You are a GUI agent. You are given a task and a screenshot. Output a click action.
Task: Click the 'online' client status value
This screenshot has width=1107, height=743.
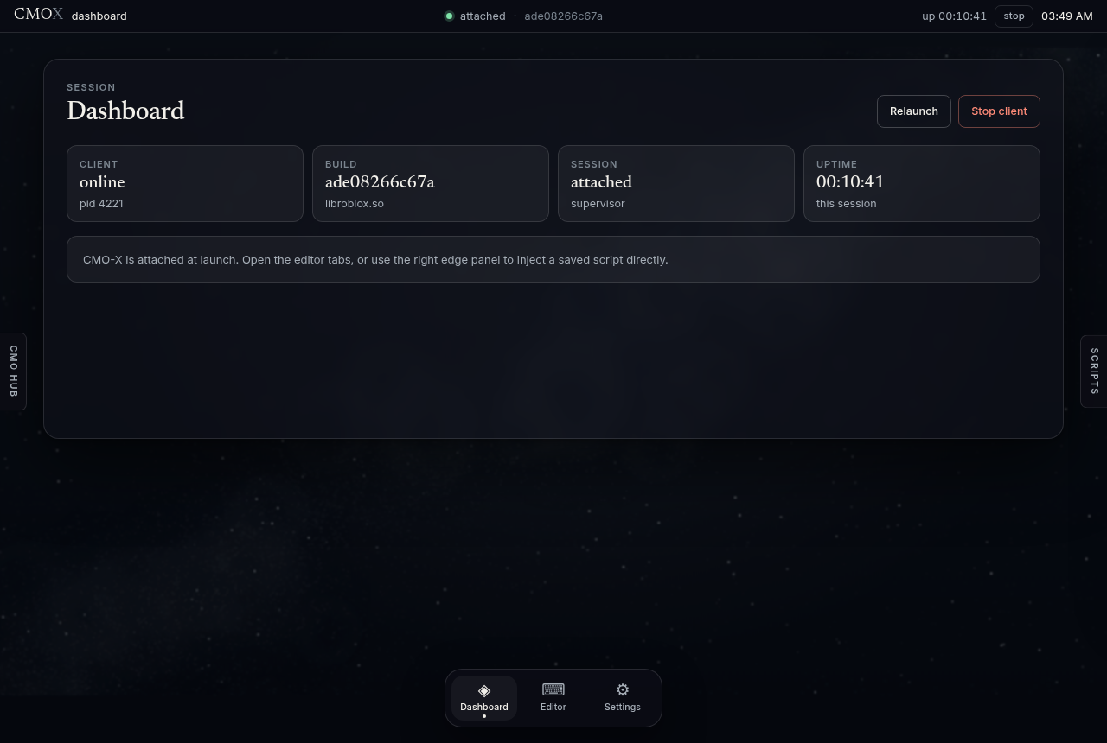(102, 181)
